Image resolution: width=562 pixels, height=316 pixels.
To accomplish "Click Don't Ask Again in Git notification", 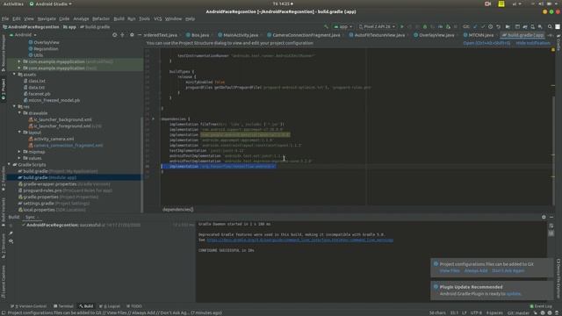I will (x=508, y=271).
